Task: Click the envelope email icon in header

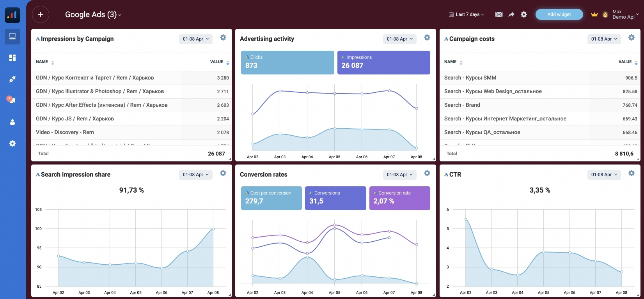Action: tap(499, 14)
